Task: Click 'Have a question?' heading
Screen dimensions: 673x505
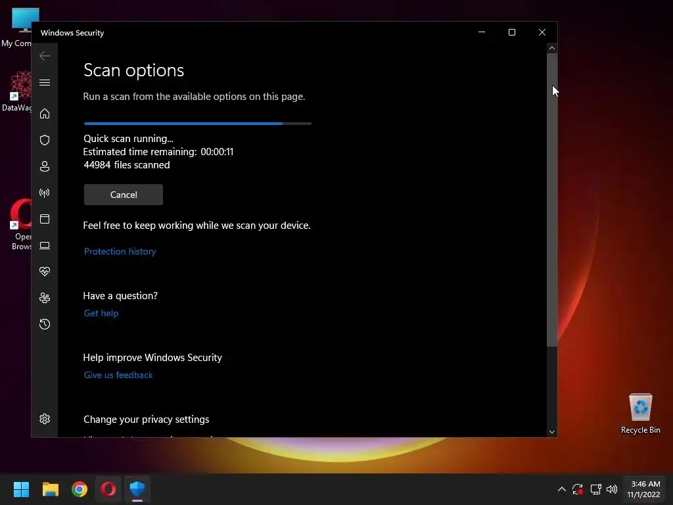Action: coord(120,295)
